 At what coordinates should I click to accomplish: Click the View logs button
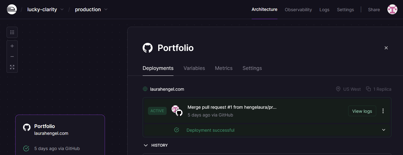point(362,111)
